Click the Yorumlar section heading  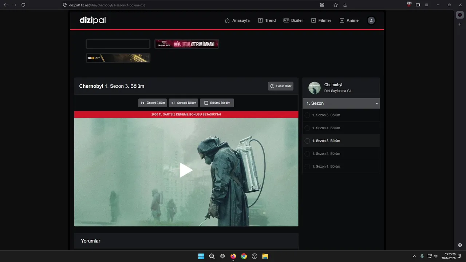[91, 241]
